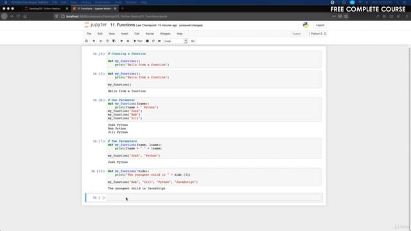Open the 'Firefox Developer Edition' menu bar item
Image resolution: width=411 pixels, height=231 pixels.
[30, 2]
